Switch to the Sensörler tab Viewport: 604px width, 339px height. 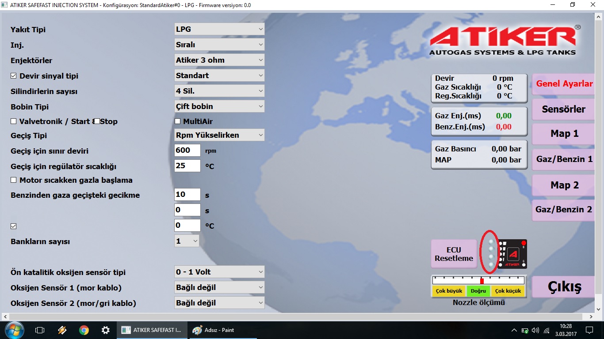tap(564, 109)
